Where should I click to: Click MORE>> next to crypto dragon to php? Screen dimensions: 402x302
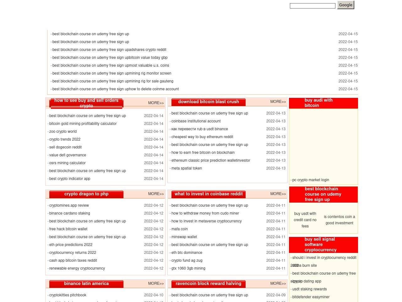[156, 194]
